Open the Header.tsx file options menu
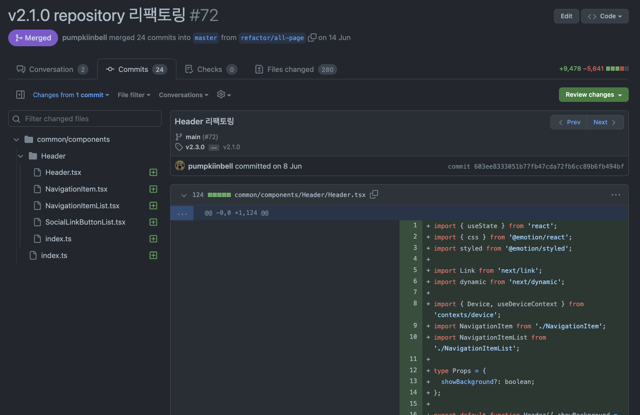The image size is (640, 415). (615, 195)
